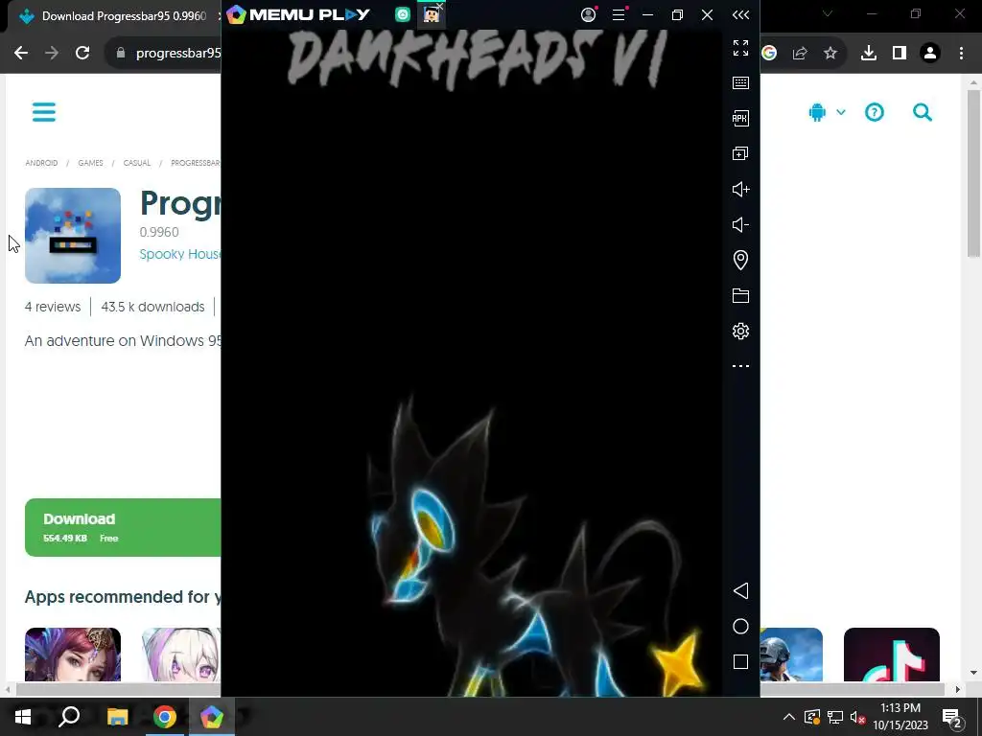Decrease volume in MEmu sidebar
This screenshot has width=982, height=736.
tap(740, 224)
